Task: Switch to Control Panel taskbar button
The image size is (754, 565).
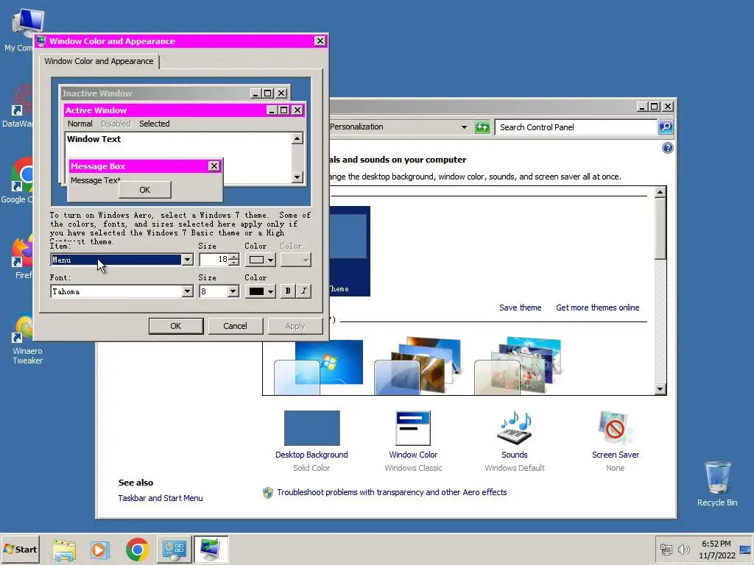Action: tap(174, 549)
